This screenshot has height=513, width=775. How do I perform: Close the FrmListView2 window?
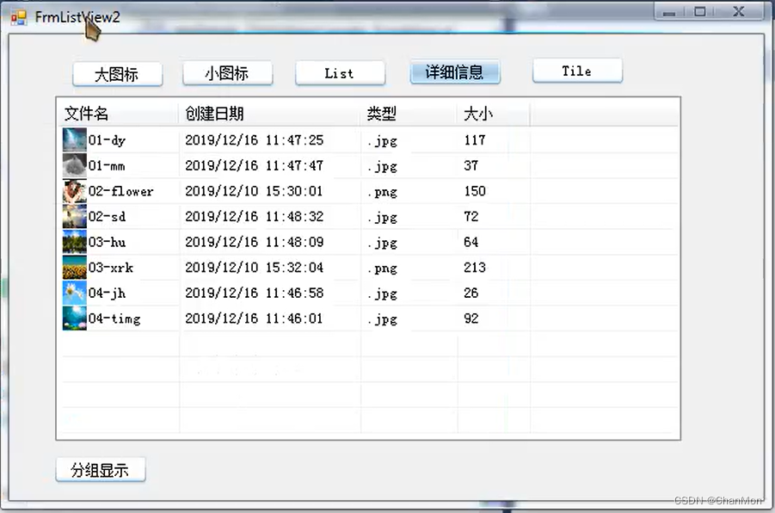click(738, 11)
